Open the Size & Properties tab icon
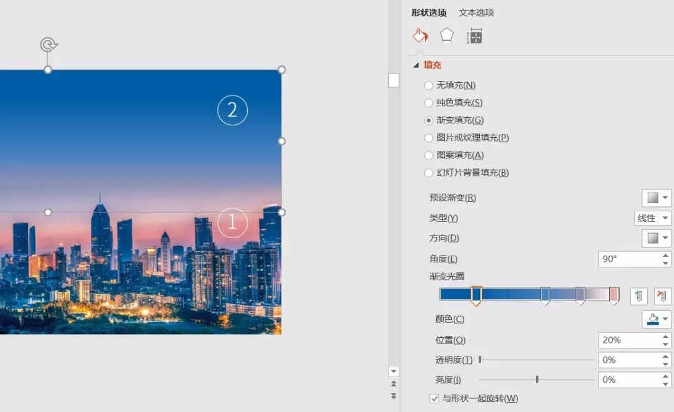This screenshot has height=412, width=674. [474, 37]
